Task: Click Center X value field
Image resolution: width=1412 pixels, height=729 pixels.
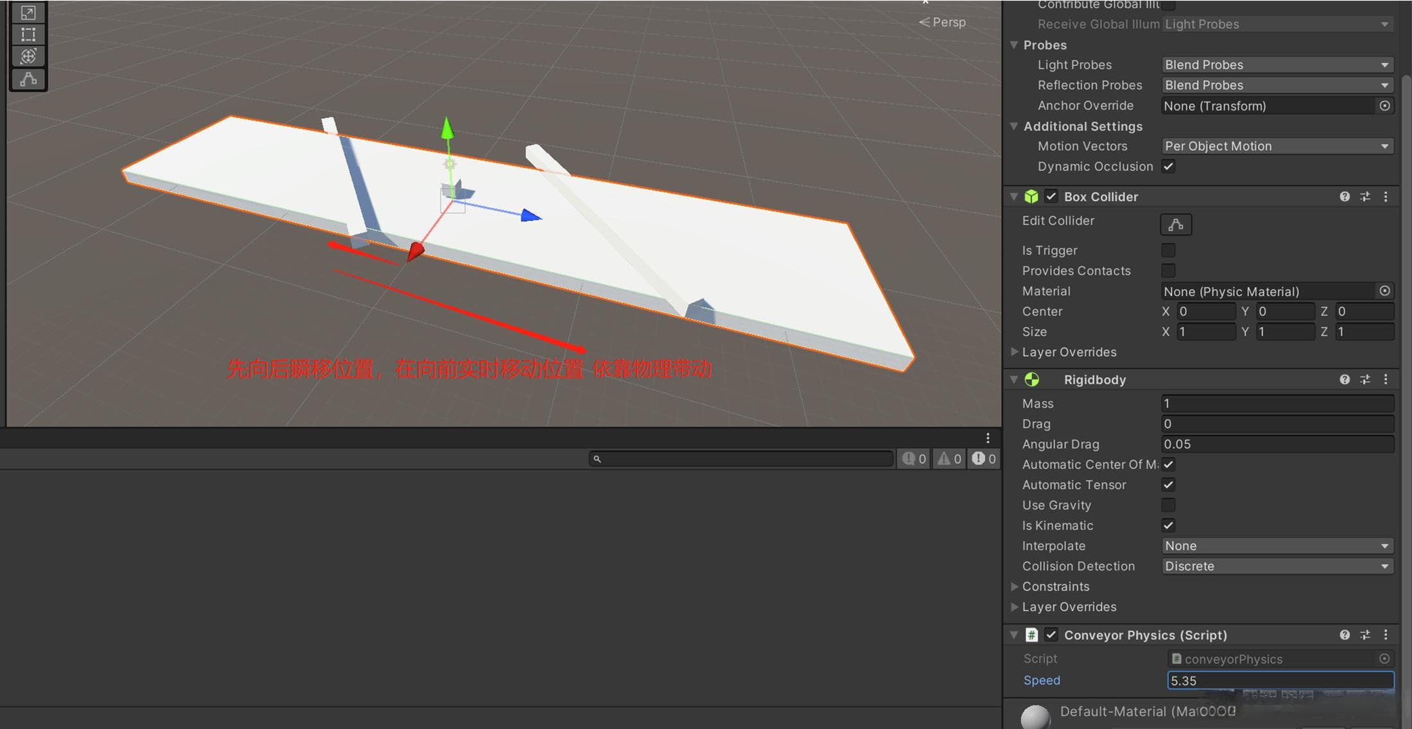Action: [x=1206, y=312]
